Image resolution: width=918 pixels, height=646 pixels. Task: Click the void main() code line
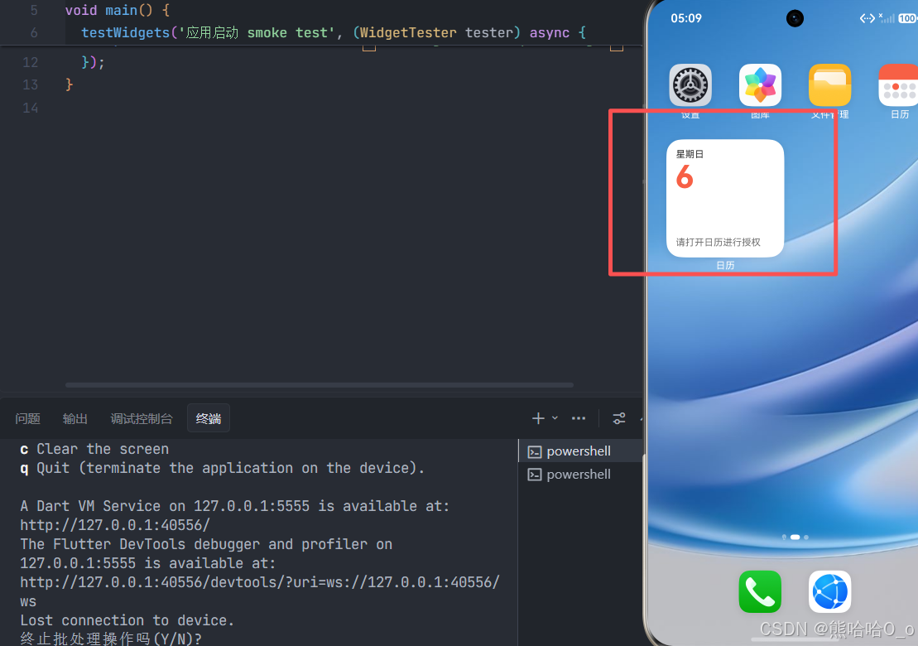(117, 10)
